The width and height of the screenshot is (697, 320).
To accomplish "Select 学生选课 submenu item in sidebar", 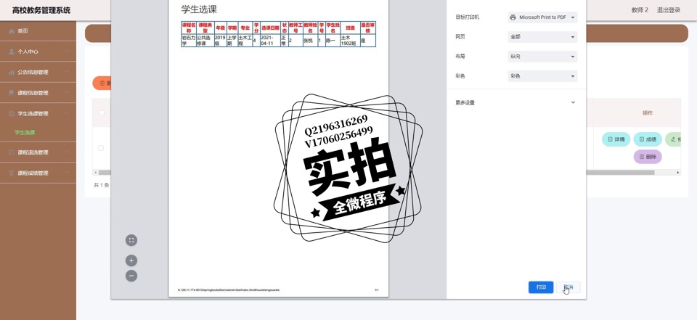I will pyautogui.click(x=25, y=133).
